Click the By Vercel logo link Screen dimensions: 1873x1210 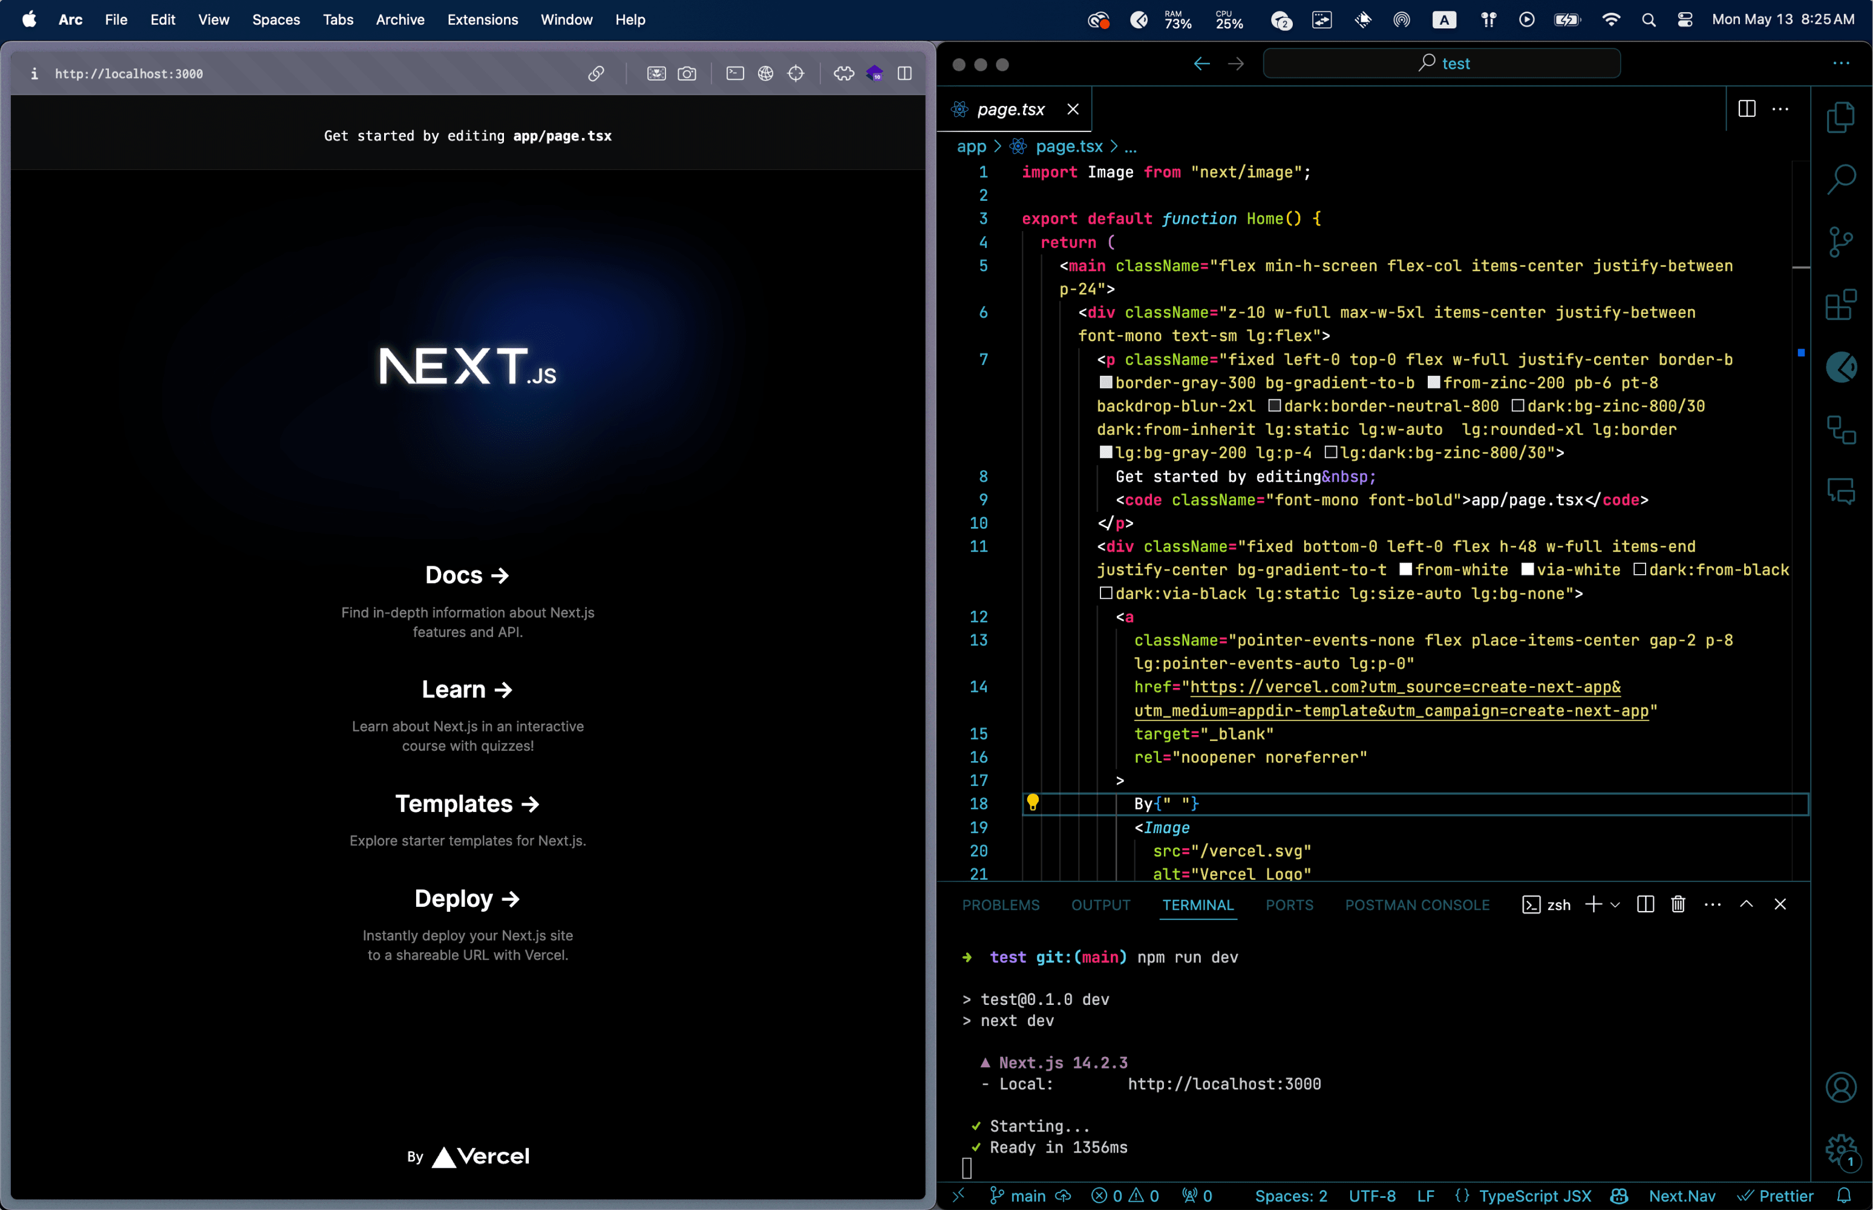point(468,1157)
